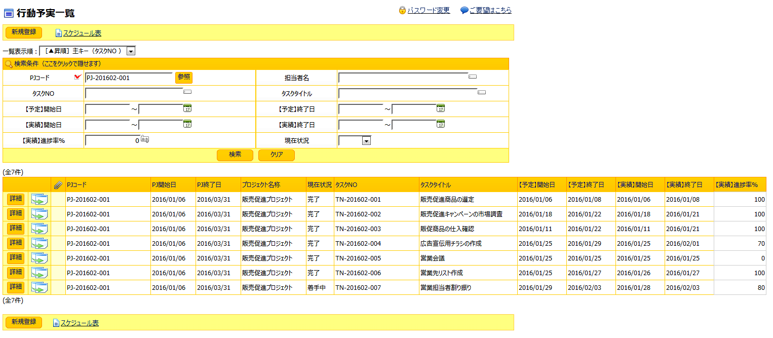The height and width of the screenshot is (338, 773).
Task: Sort table by PJコード column header
Action: point(76,185)
